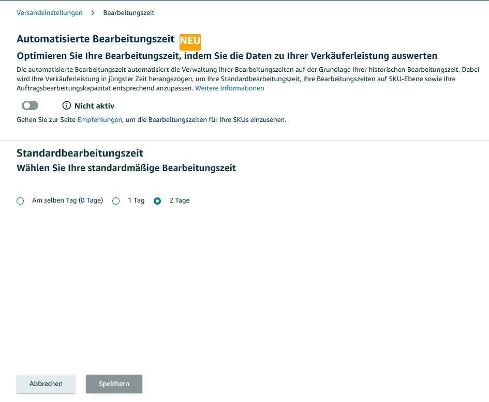Toggle the automated handling time switch
Viewport: 489px width, 402px height.
(x=30, y=105)
